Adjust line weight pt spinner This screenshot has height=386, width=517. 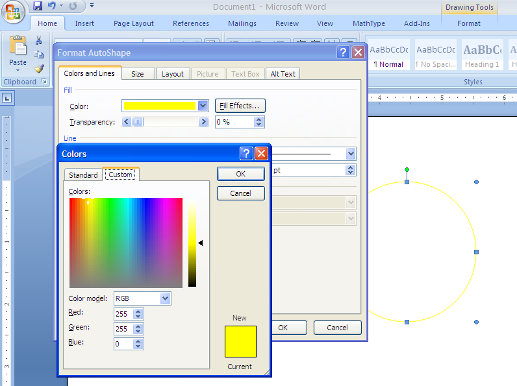[x=351, y=170]
